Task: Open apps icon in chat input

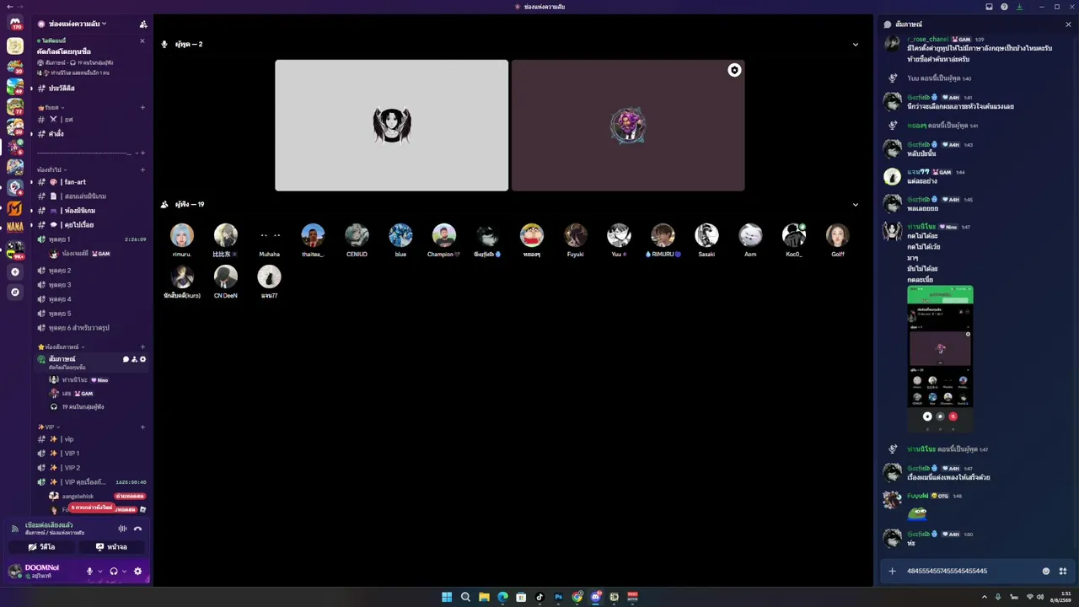Action: 1063,571
